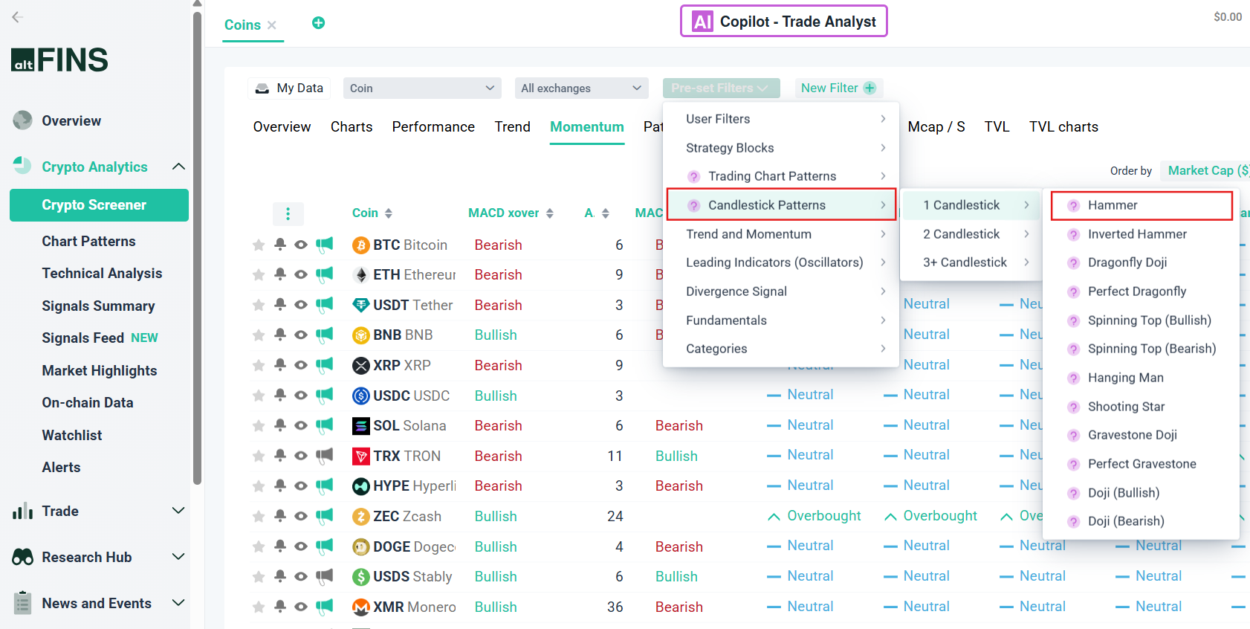Choose Dragonfly Doji from the submenu
The image size is (1250, 629).
1127,262
